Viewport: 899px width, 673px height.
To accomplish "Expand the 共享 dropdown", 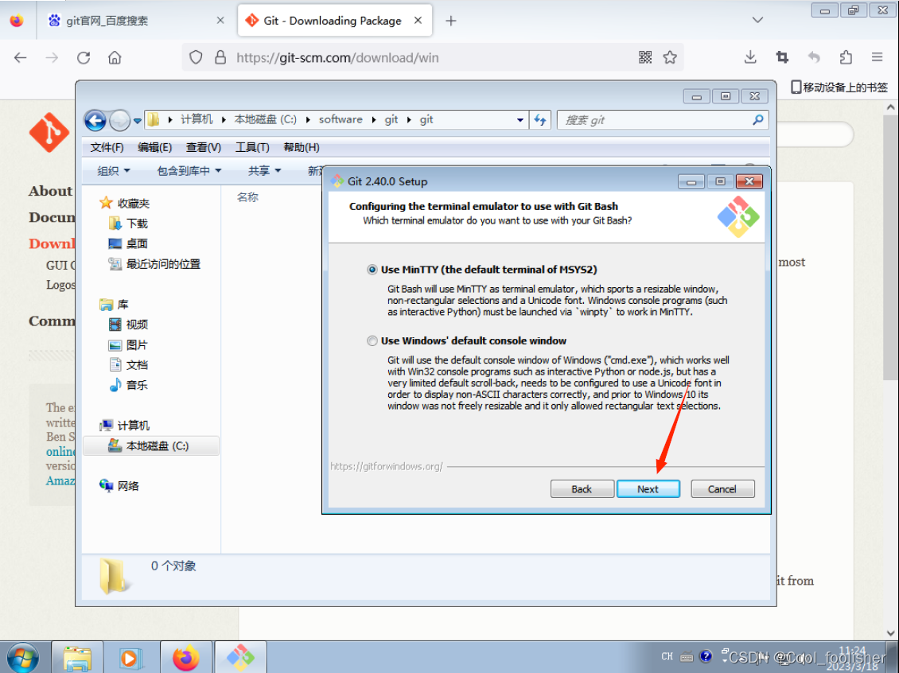I will click(x=264, y=171).
